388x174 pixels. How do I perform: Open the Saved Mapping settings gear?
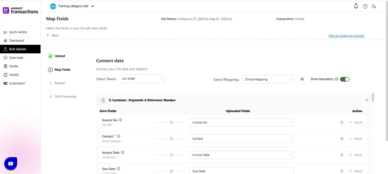point(302,79)
